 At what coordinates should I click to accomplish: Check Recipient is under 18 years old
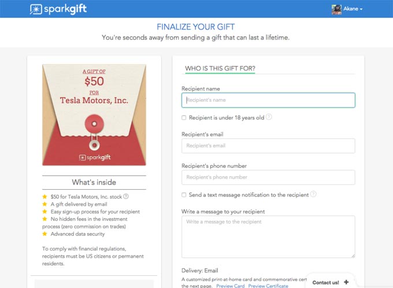[x=184, y=117]
